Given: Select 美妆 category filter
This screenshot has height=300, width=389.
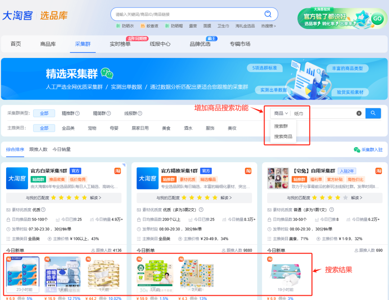Looking at the screenshot, I should point(232,128).
